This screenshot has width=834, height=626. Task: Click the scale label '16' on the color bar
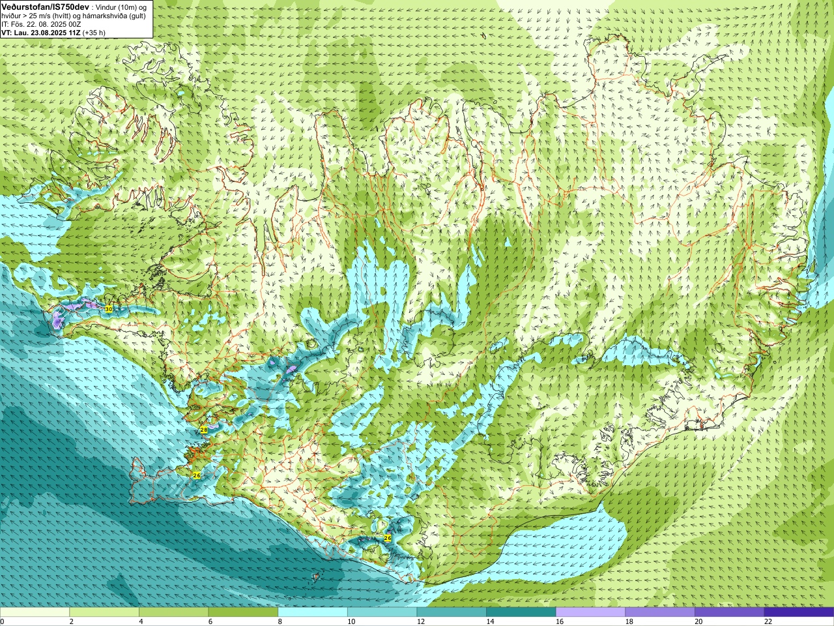tap(559, 621)
